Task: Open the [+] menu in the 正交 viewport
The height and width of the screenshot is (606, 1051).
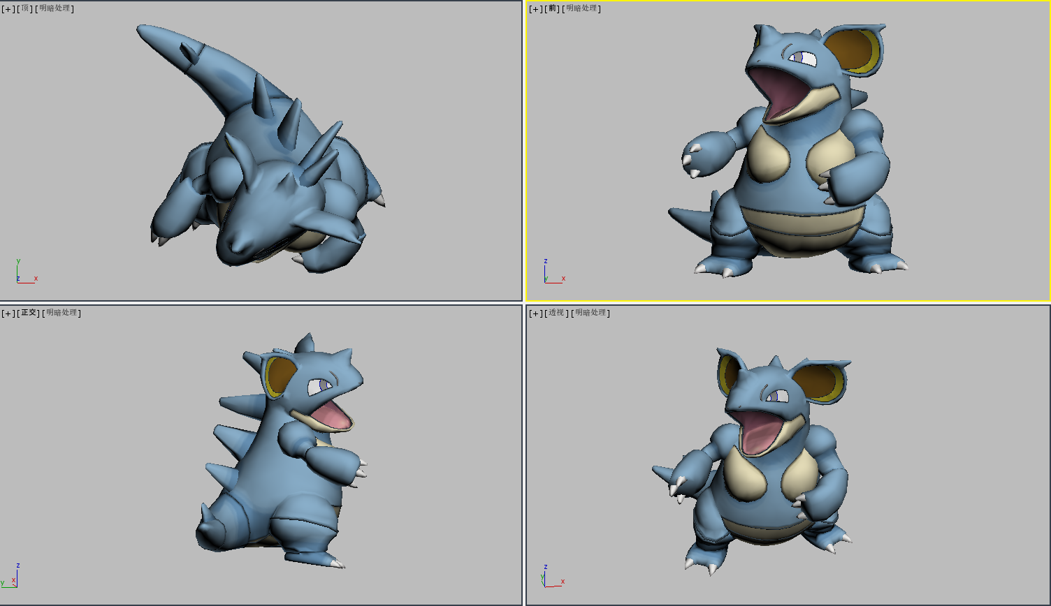Action: tap(8, 313)
